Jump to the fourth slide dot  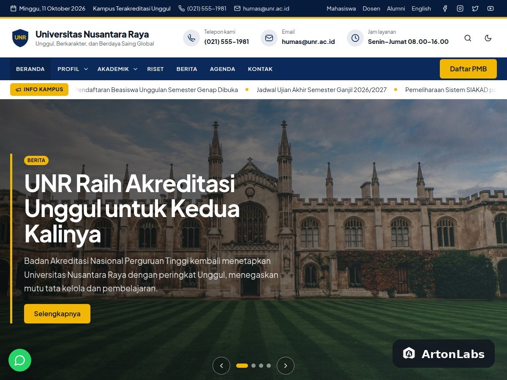coord(269,366)
